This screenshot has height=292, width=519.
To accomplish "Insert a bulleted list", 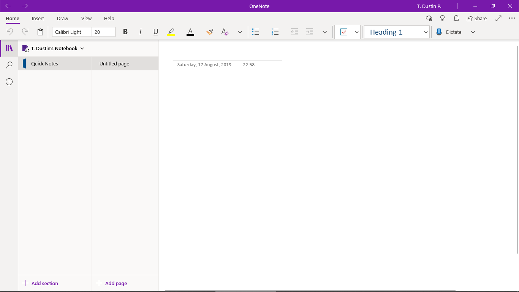I will click(256, 32).
